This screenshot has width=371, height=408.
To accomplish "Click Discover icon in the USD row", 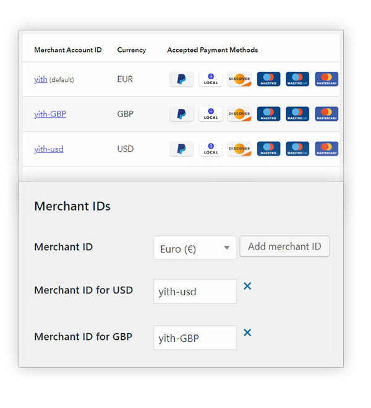I will coord(239,149).
